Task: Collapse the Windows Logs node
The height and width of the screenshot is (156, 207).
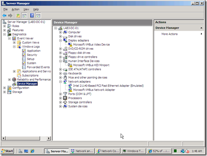Action: pos(14,46)
